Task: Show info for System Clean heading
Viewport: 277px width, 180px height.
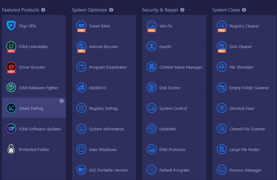Action: [244, 10]
